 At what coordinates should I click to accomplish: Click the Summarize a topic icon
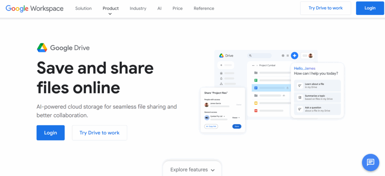click(x=300, y=97)
